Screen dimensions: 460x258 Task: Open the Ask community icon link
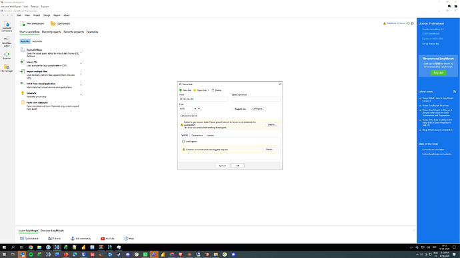coord(73,239)
